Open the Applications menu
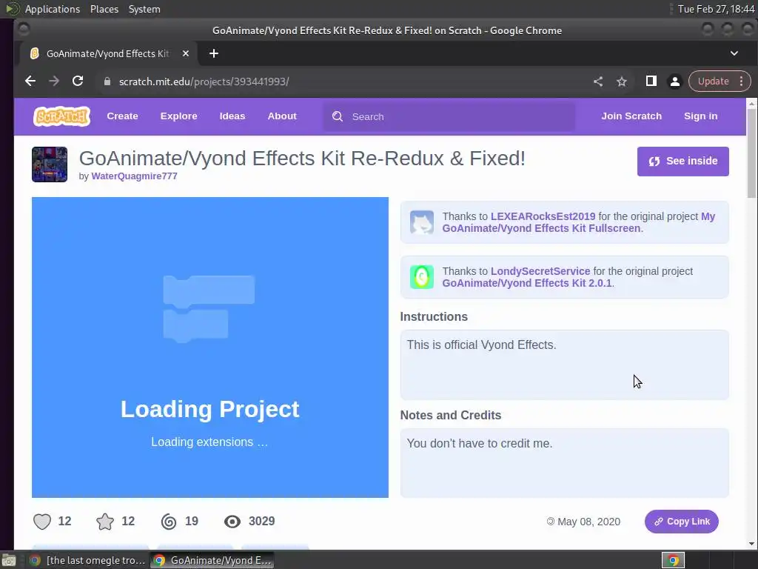Screen dimensions: 758x569 pyautogui.click(x=53, y=9)
